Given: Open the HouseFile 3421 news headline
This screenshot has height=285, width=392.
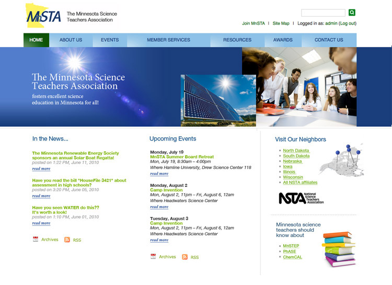Looking at the screenshot, I should (x=79, y=182).
